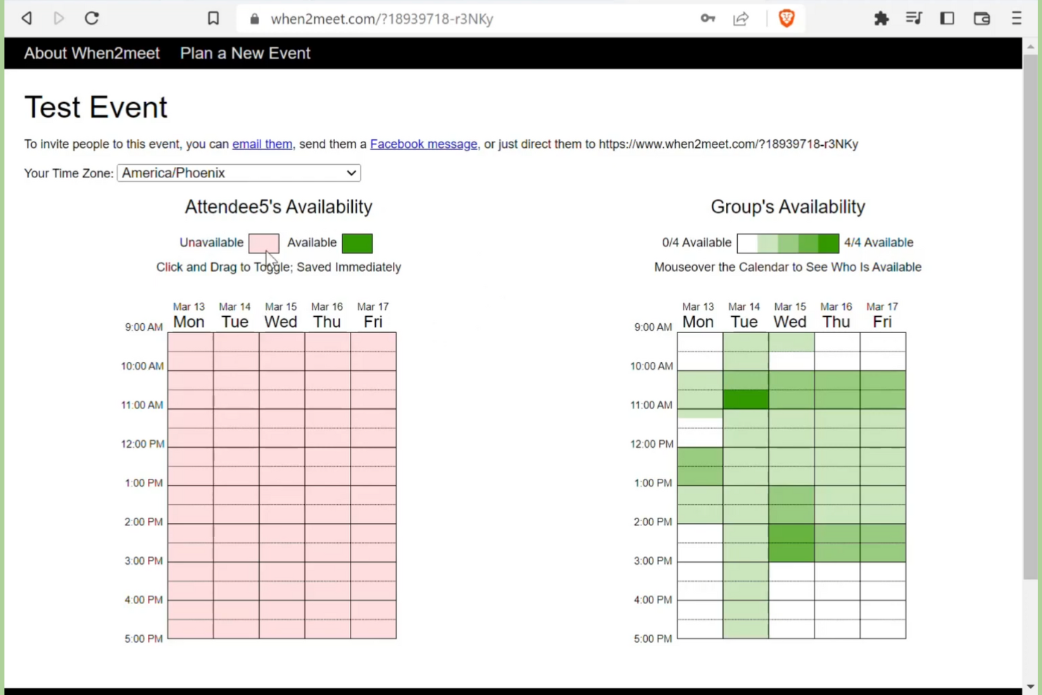Viewport: 1042px width, 695px height.
Task: Click the Thu header in Attendee5's calendar
Action: pos(327,322)
